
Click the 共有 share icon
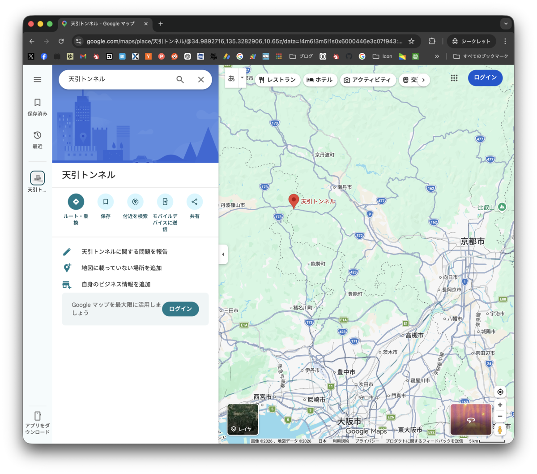(x=194, y=202)
